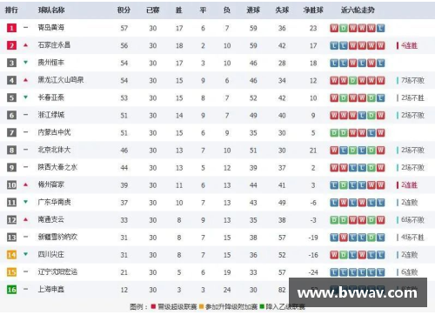This screenshot has width=435, height=315.
Task: Click the down arrow beside 贵州恒丰
Action: 25,63
